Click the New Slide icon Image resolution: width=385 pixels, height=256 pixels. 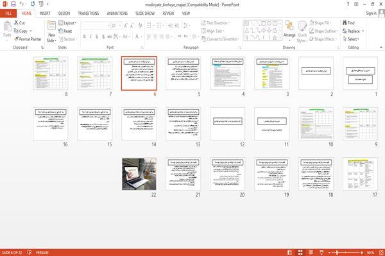[51, 26]
